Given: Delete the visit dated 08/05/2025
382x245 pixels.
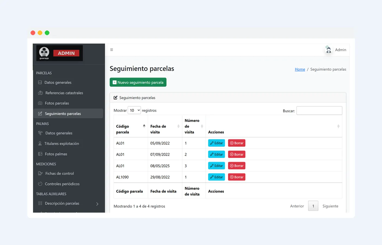Looking at the screenshot, I should [x=237, y=166].
